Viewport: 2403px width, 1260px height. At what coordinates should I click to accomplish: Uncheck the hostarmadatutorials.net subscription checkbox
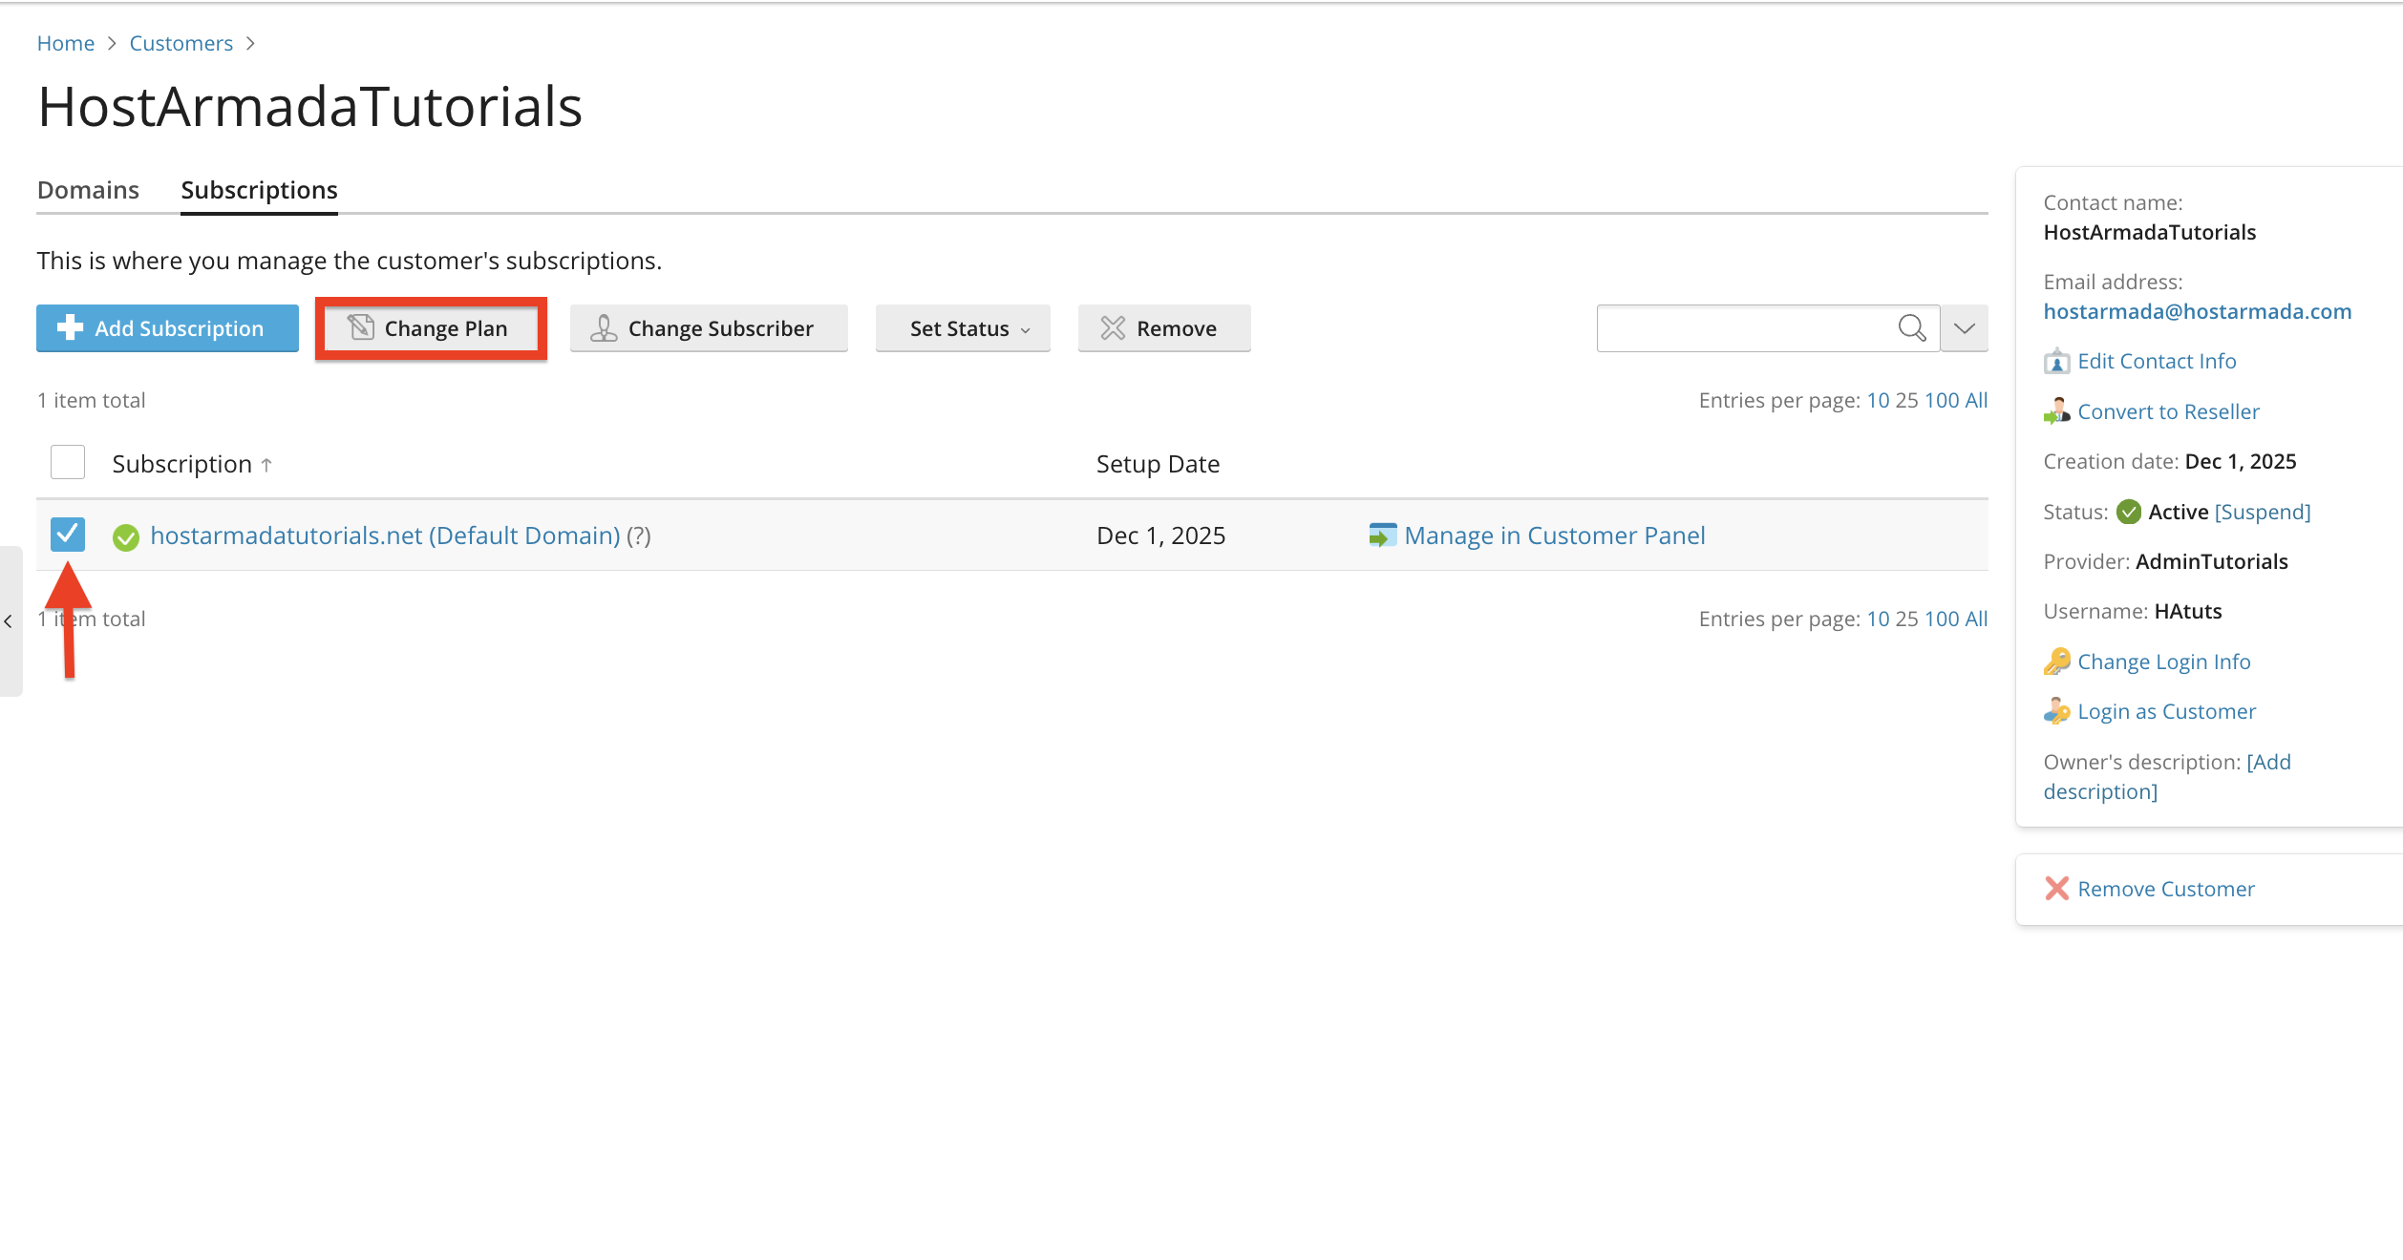(x=68, y=535)
